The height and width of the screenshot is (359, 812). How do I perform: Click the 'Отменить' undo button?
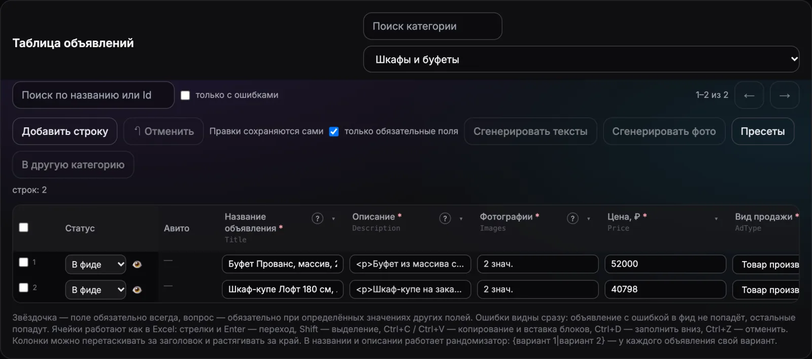coord(163,131)
